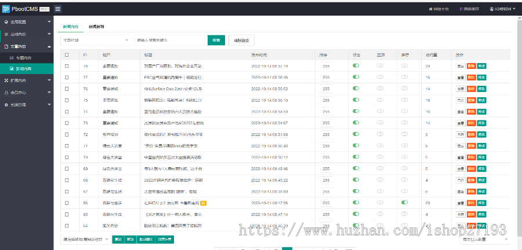Tick the checkbox for row ID 75
This screenshot has width=522, height=250.
67,100
